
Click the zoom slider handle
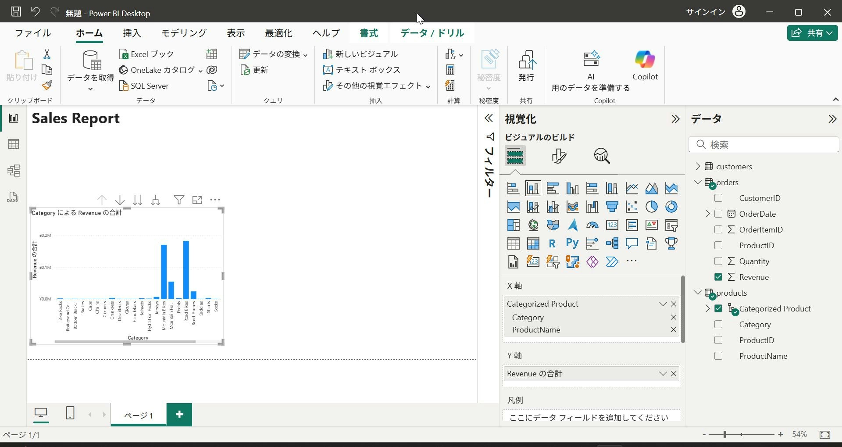click(725, 434)
